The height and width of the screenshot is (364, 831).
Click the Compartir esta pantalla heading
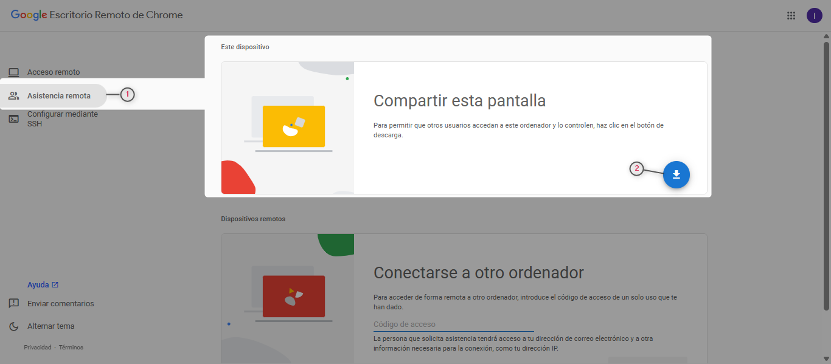(459, 101)
